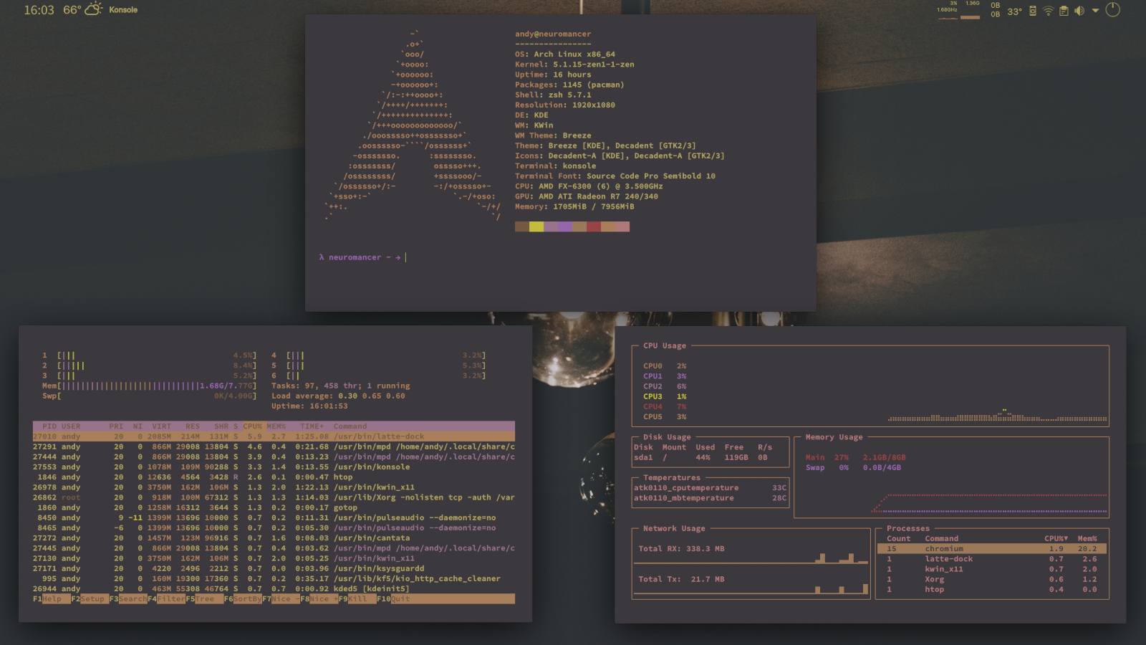The height and width of the screenshot is (645, 1146).
Task: Click htop Command column header
Action: point(350,426)
